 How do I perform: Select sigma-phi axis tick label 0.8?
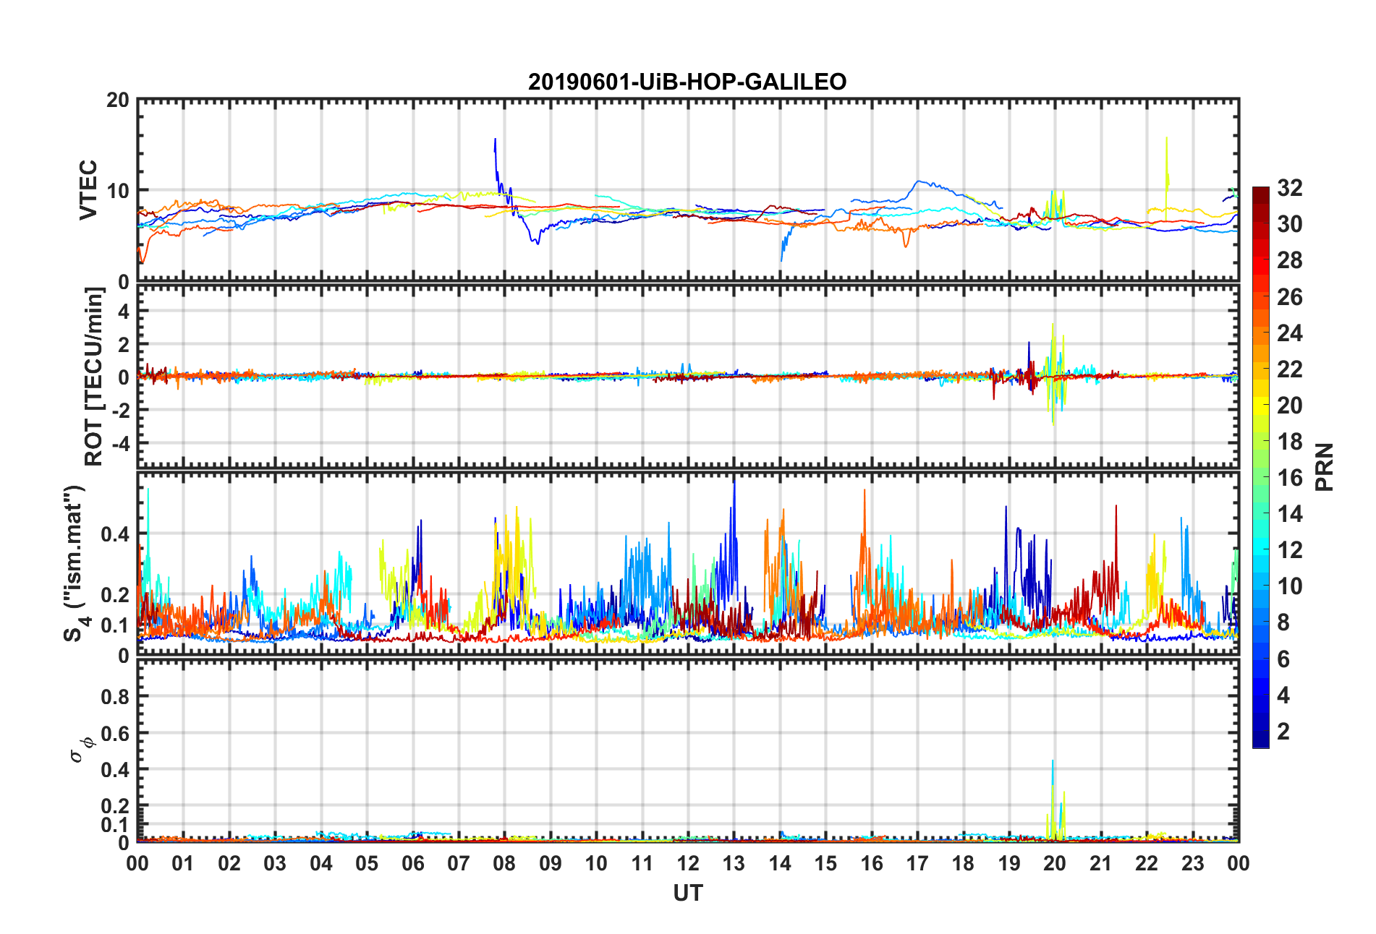[x=116, y=697]
